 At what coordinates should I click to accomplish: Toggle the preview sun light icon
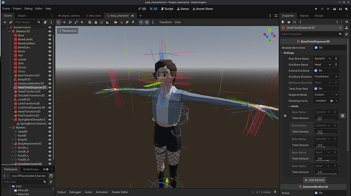[x=141, y=22]
